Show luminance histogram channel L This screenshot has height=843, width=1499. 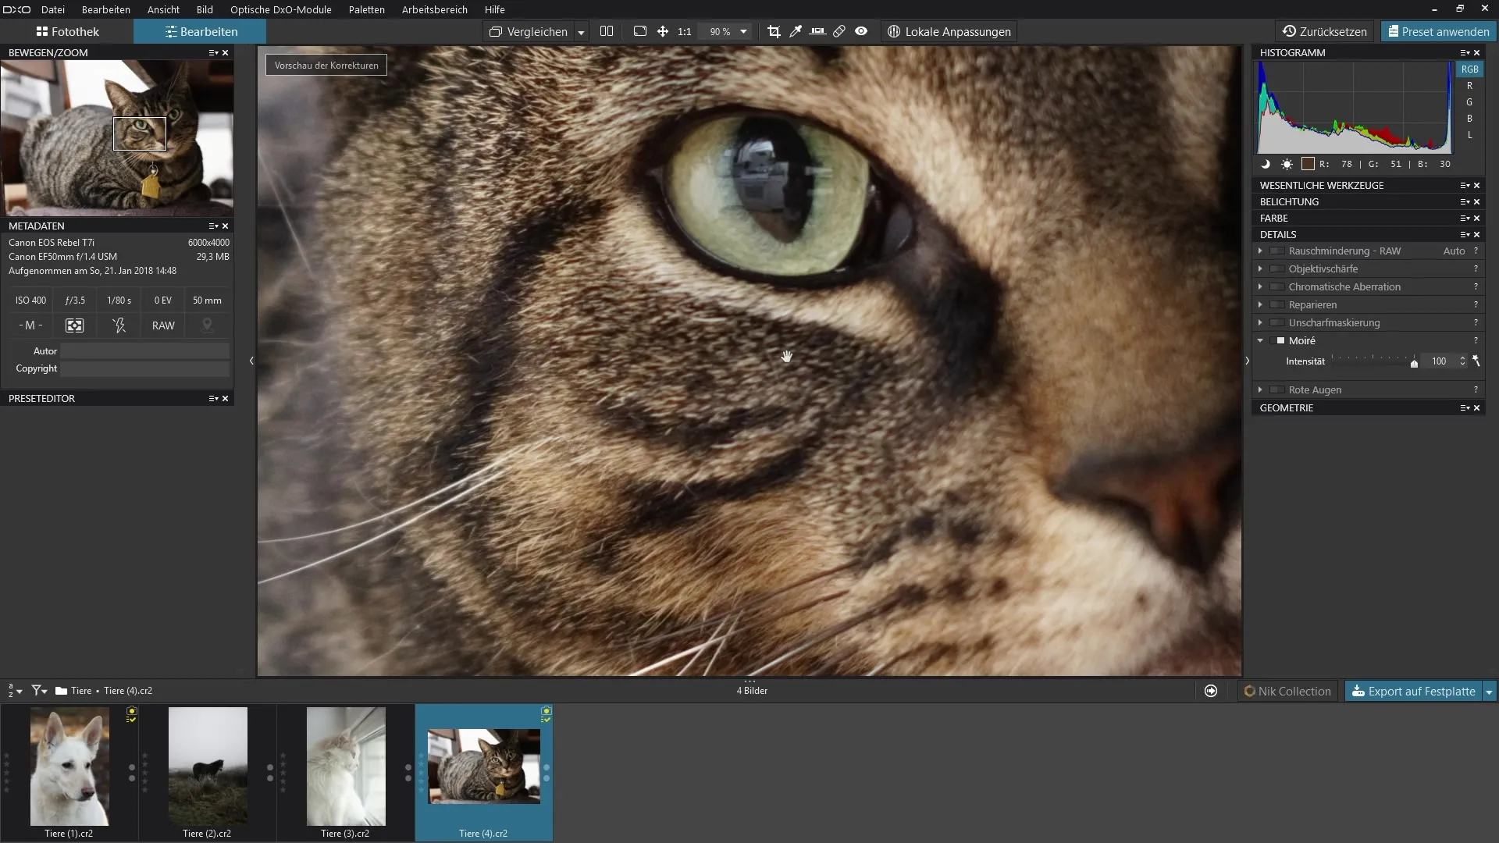1469,135
